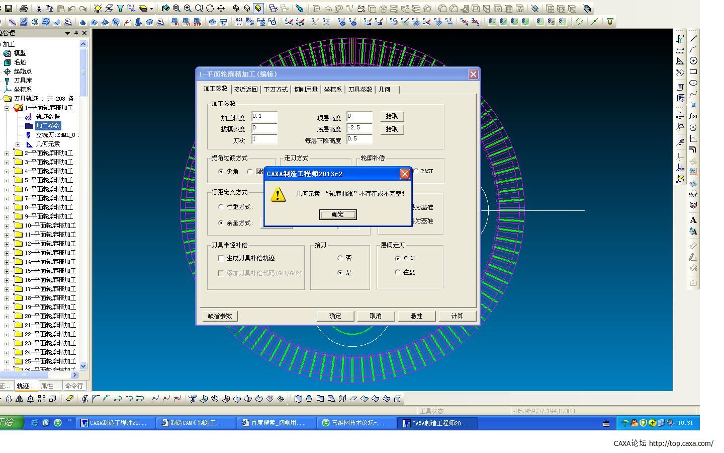Screen dimensions: 724x453
Task: Collapse the 1-平面轮廓精加工 tree node
Action: click(7, 108)
